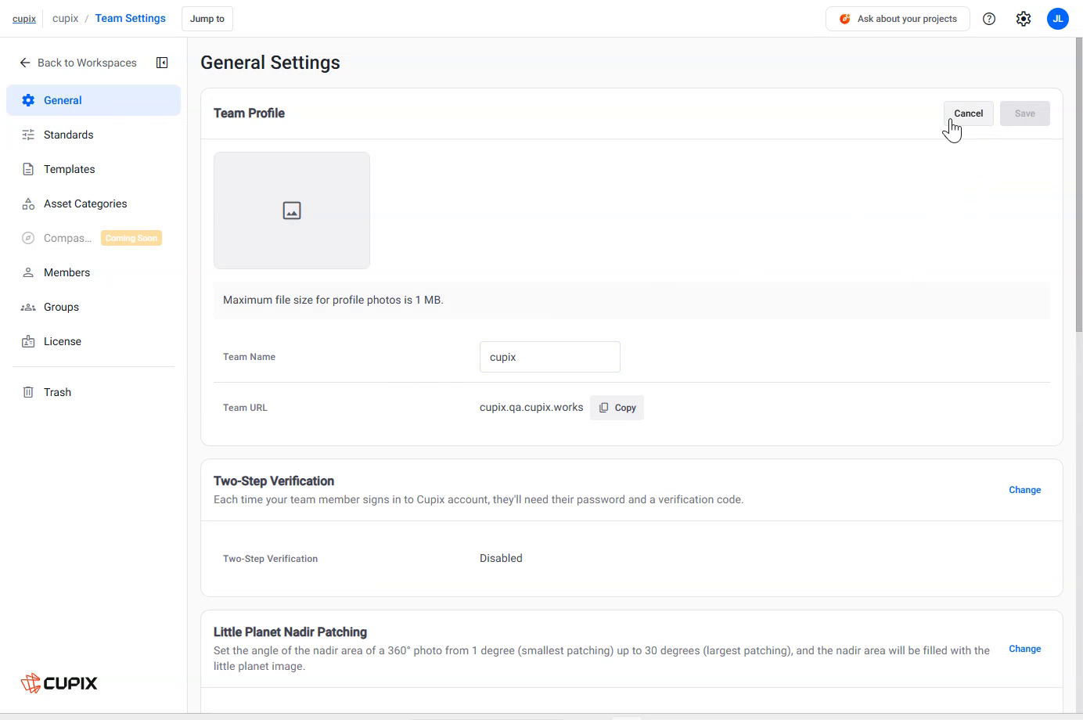This screenshot has width=1083, height=720.
Task: Click the Compass icon in sidebar
Action: click(28, 238)
